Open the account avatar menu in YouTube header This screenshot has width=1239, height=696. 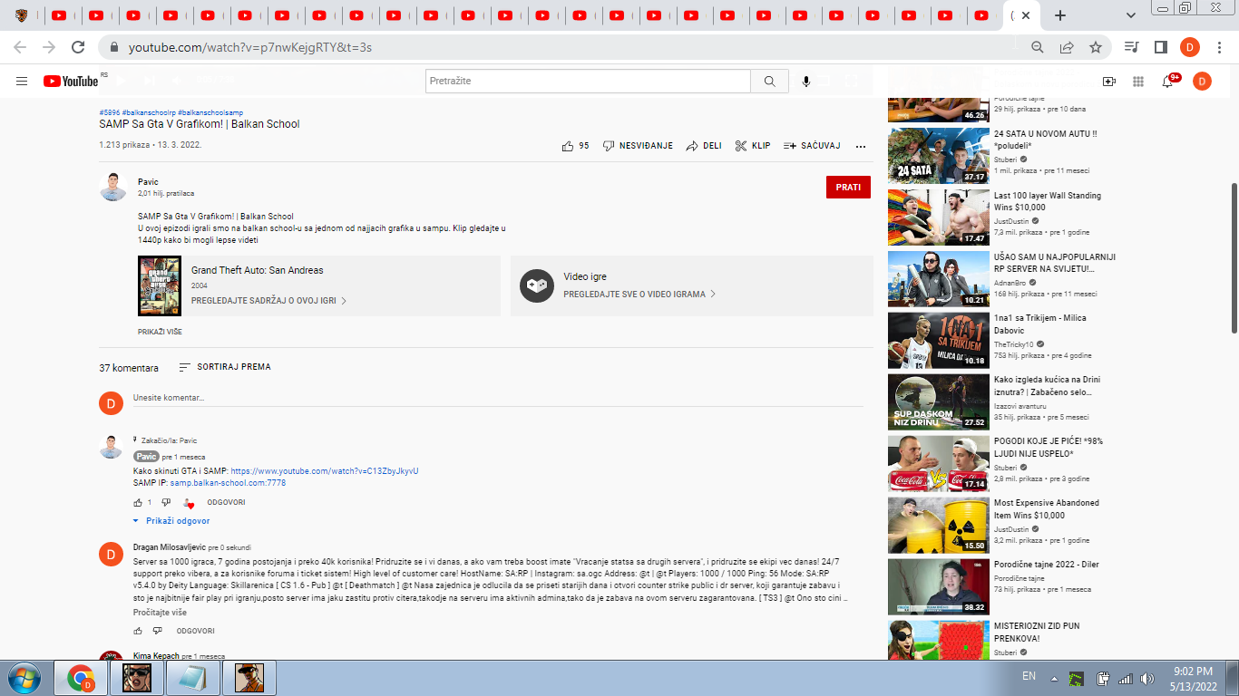1202,82
